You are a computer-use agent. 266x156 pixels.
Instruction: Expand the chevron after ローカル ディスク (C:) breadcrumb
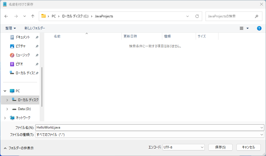point(92,16)
